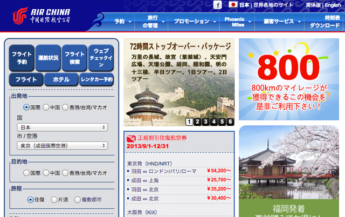Open 時刻表ダウンロード in navigation bar
This screenshot has width=345, height=217.
pos(325,22)
